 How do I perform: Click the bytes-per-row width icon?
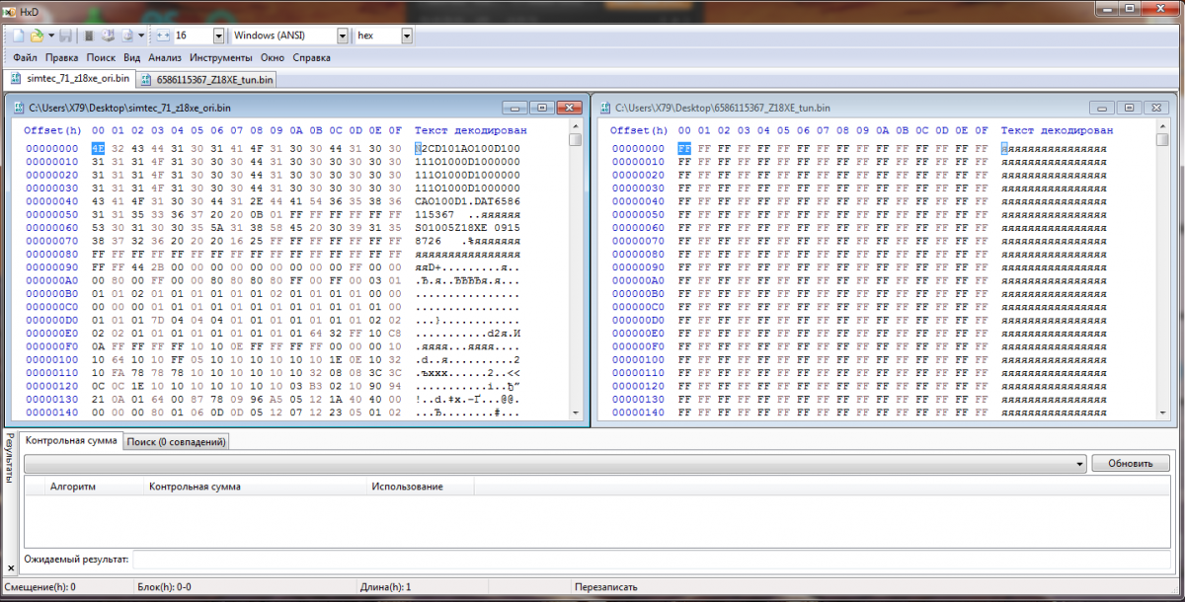coord(164,36)
